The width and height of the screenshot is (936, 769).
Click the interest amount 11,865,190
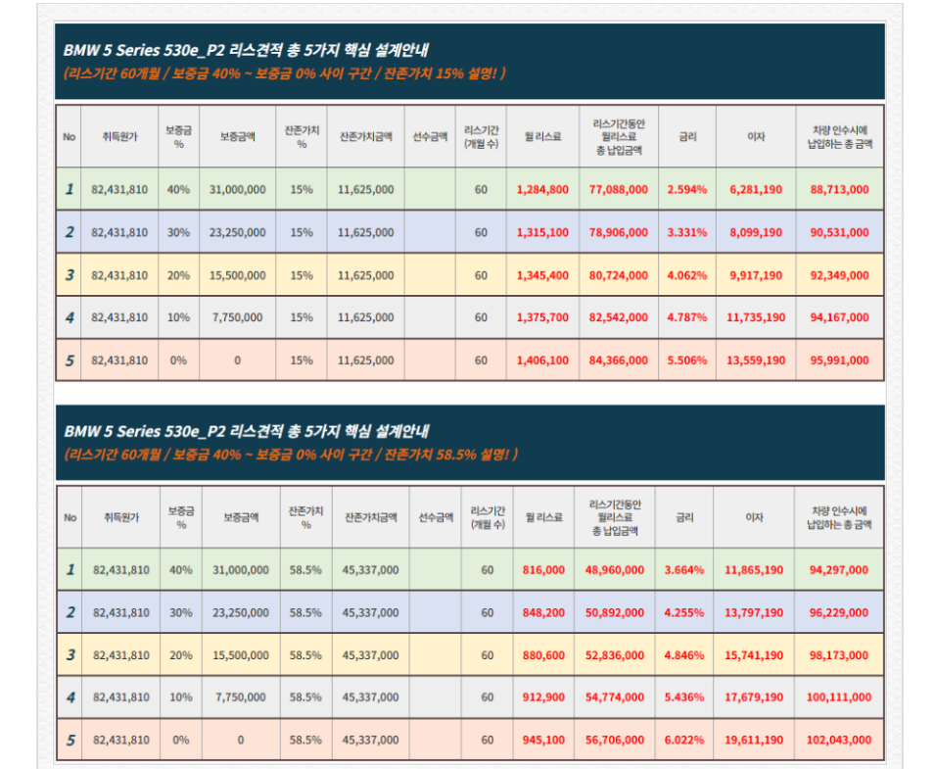(754, 569)
